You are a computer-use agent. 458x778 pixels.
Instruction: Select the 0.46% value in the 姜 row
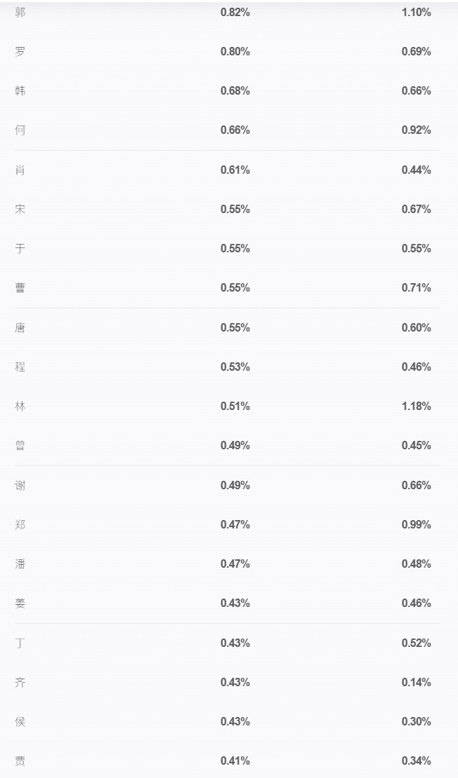point(416,603)
